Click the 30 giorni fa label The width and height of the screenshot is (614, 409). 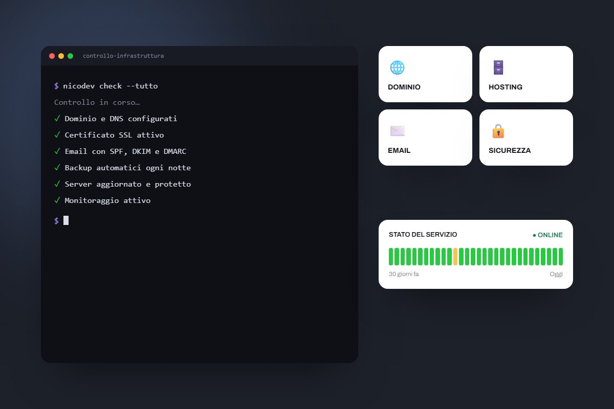pos(404,274)
